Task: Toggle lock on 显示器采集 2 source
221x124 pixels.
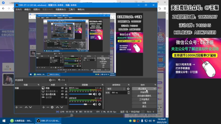Action: coord(66,91)
